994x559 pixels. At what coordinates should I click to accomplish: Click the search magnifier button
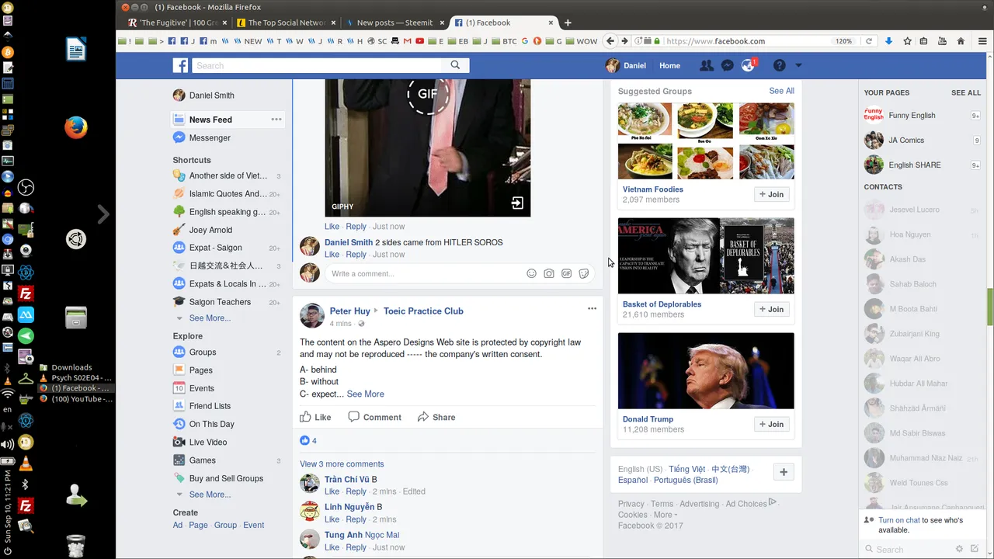click(x=456, y=65)
